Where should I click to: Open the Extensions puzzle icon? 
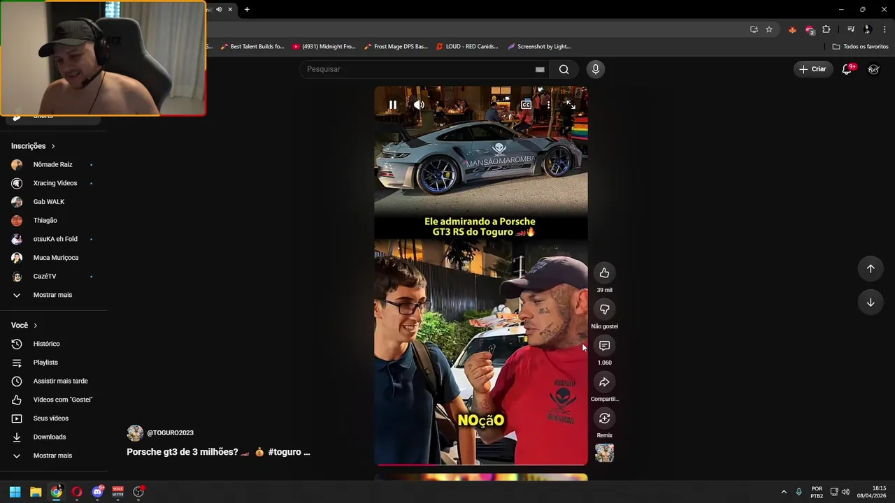tap(826, 29)
